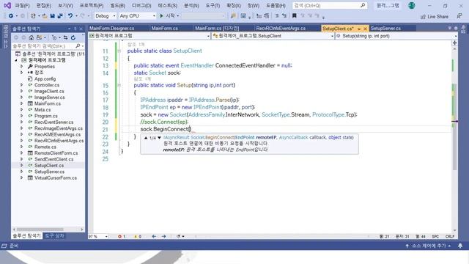The width and height of the screenshot is (469, 264).
Task: Open the Window menu
Action: (x=254, y=6)
